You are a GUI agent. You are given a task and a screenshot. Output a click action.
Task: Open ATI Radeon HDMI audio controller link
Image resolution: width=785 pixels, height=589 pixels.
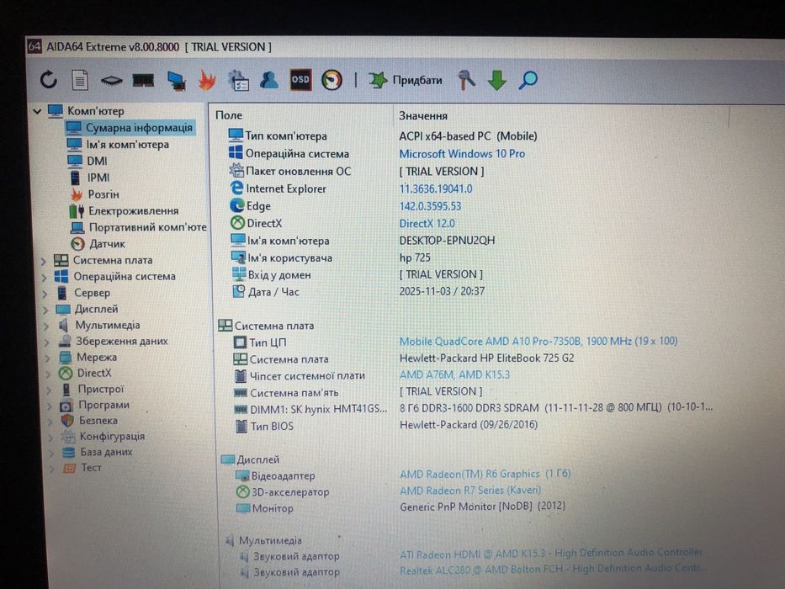pos(551,554)
